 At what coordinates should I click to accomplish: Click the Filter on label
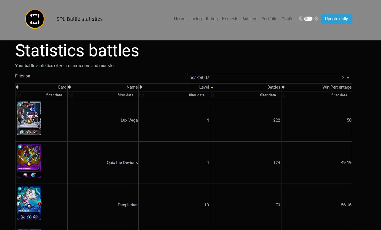(23, 76)
